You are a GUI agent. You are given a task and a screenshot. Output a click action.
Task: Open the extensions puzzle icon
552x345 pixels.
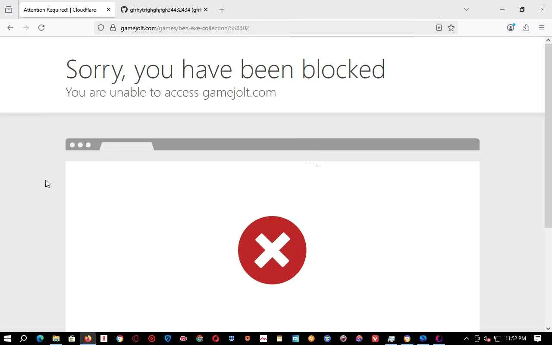tap(526, 28)
